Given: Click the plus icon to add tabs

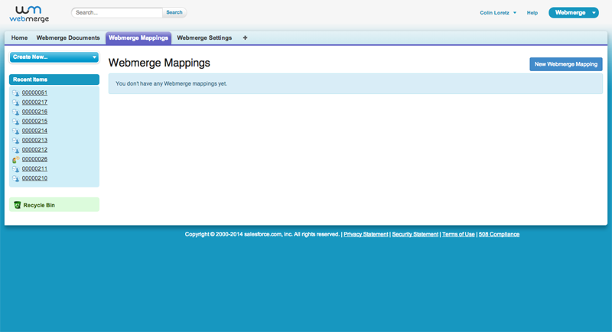Looking at the screenshot, I should 245,37.
